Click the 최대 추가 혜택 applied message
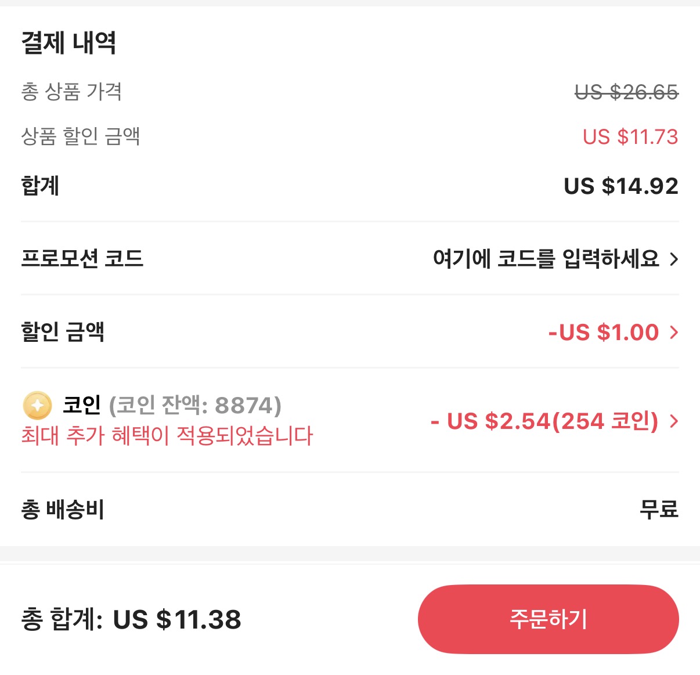The image size is (700, 675). (167, 437)
